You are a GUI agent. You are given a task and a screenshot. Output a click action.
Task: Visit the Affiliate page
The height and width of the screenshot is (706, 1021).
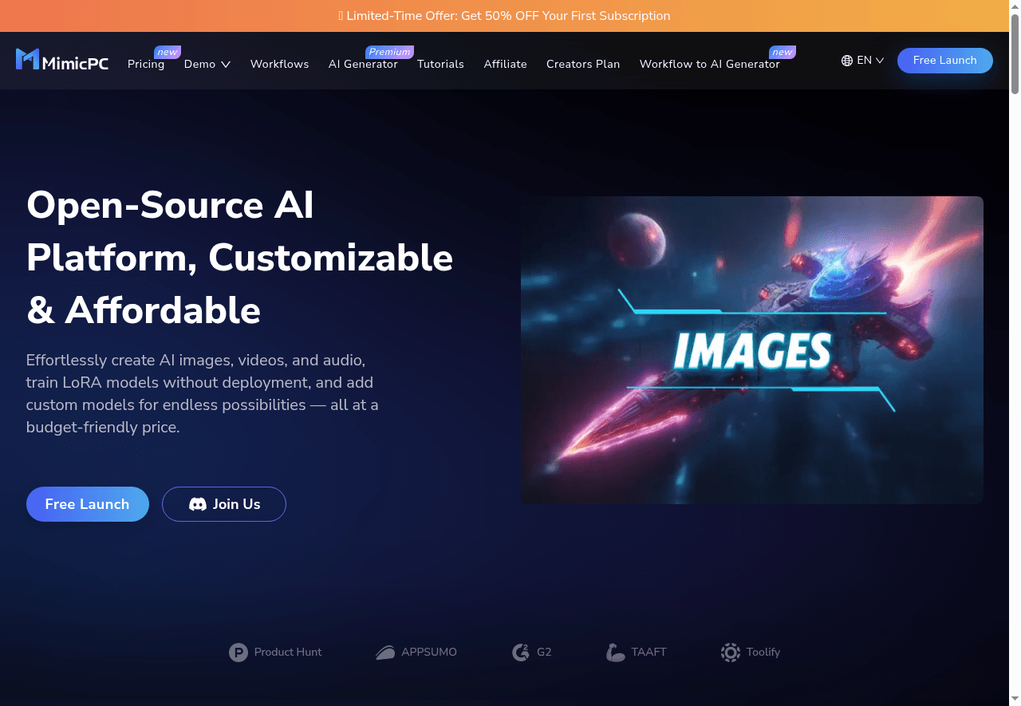tap(505, 64)
